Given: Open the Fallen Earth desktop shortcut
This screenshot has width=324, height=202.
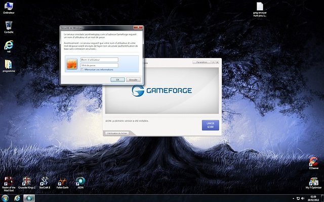Looking at the screenshot, I should coord(62,182).
